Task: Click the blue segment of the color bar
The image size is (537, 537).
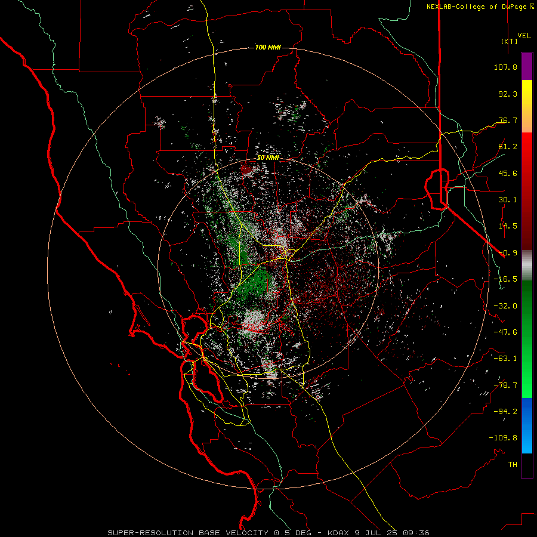Action: (527, 425)
